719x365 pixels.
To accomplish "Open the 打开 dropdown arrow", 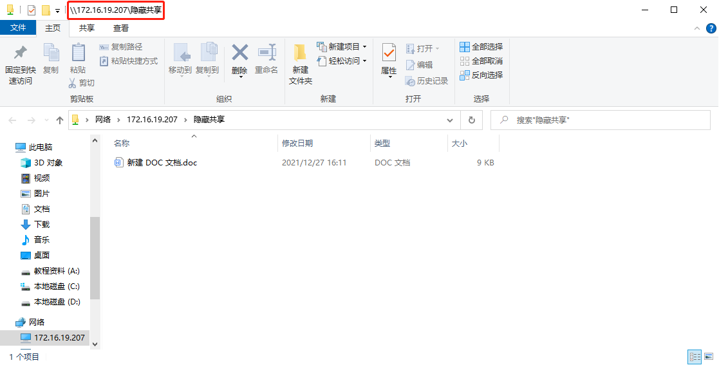I will (437, 49).
